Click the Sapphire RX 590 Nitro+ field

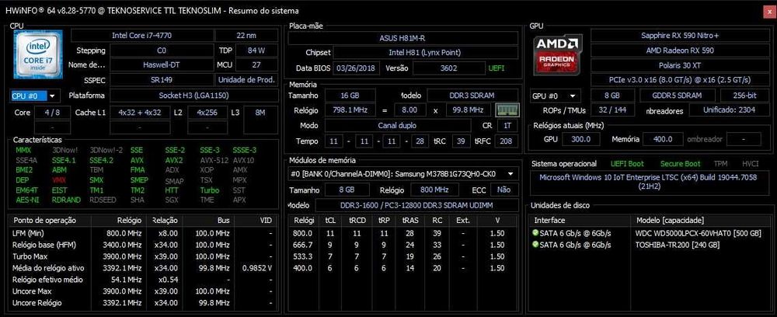coord(679,36)
